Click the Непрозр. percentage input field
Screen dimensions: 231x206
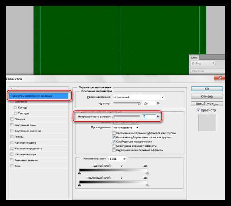click(148, 104)
